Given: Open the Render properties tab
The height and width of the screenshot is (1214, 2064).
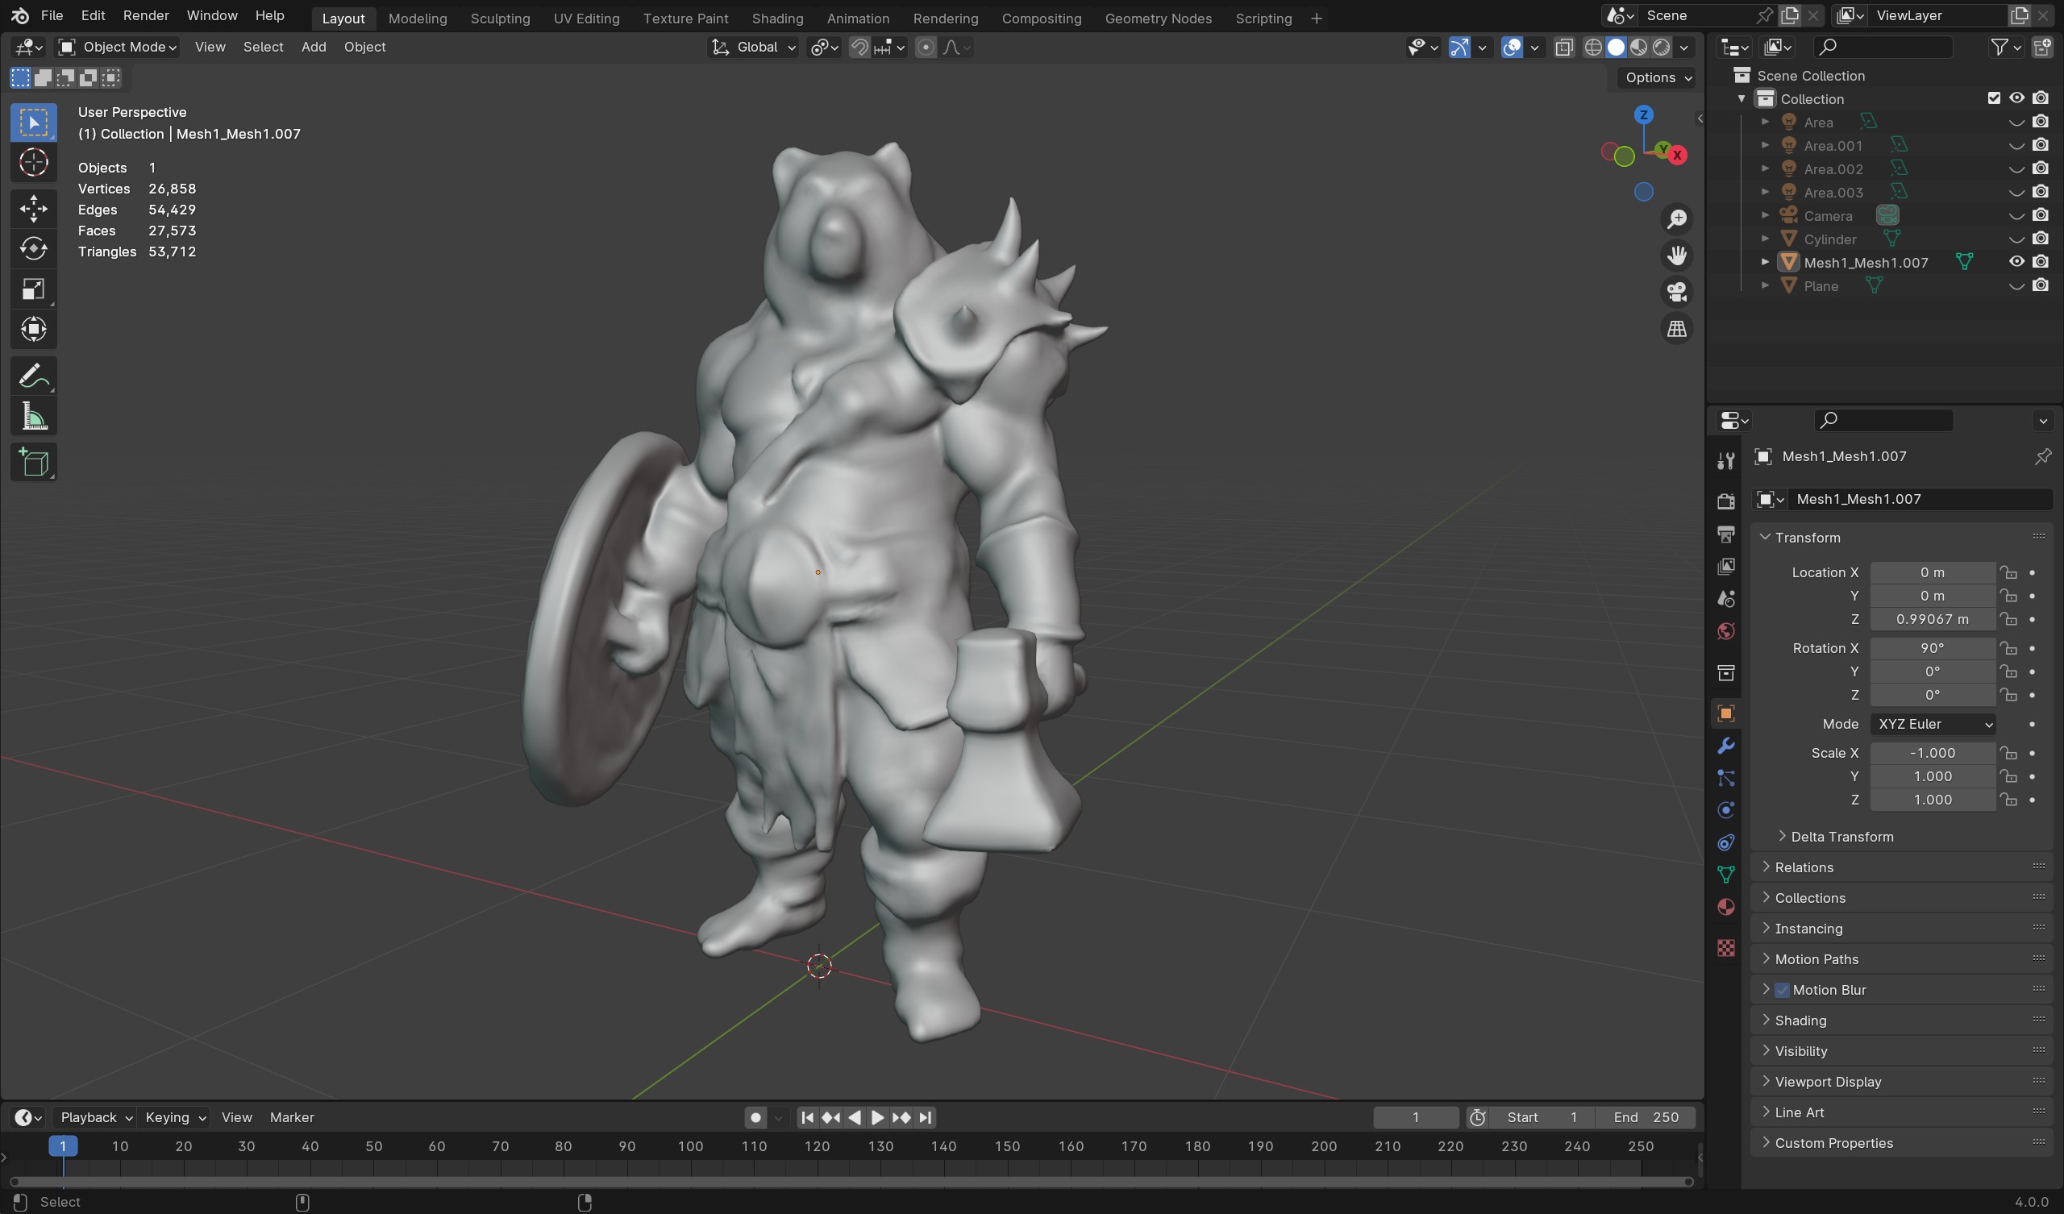Looking at the screenshot, I should 1725,501.
